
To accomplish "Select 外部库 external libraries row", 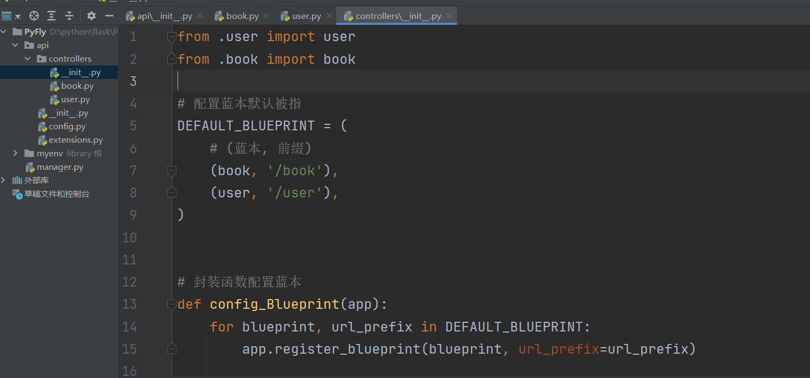I will coord(59,180).
